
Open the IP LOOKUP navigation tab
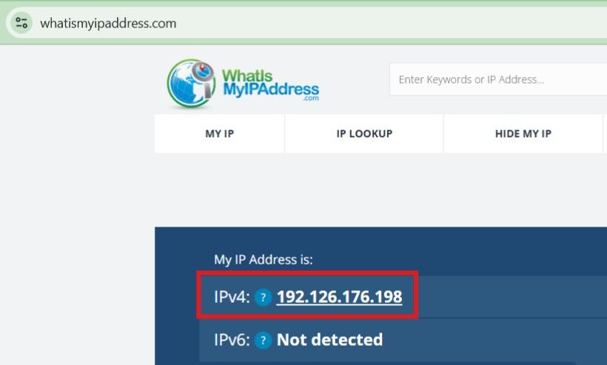(364, 133)
